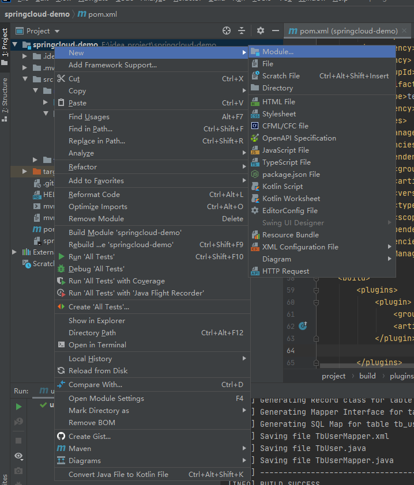This screenshot has width=414, height=485.
Task: Click the HTTP Request API icon
Action: 255,271
